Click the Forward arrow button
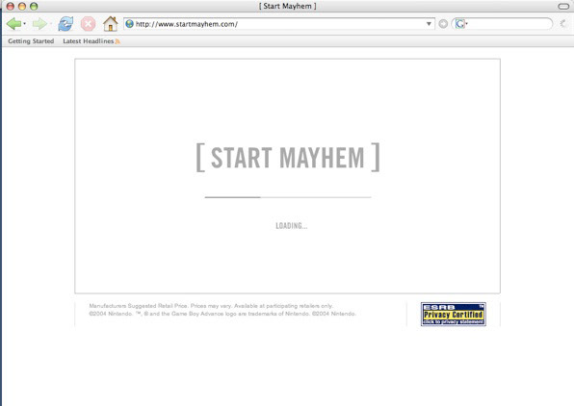 pyautogui.click(x=39, y=24)
